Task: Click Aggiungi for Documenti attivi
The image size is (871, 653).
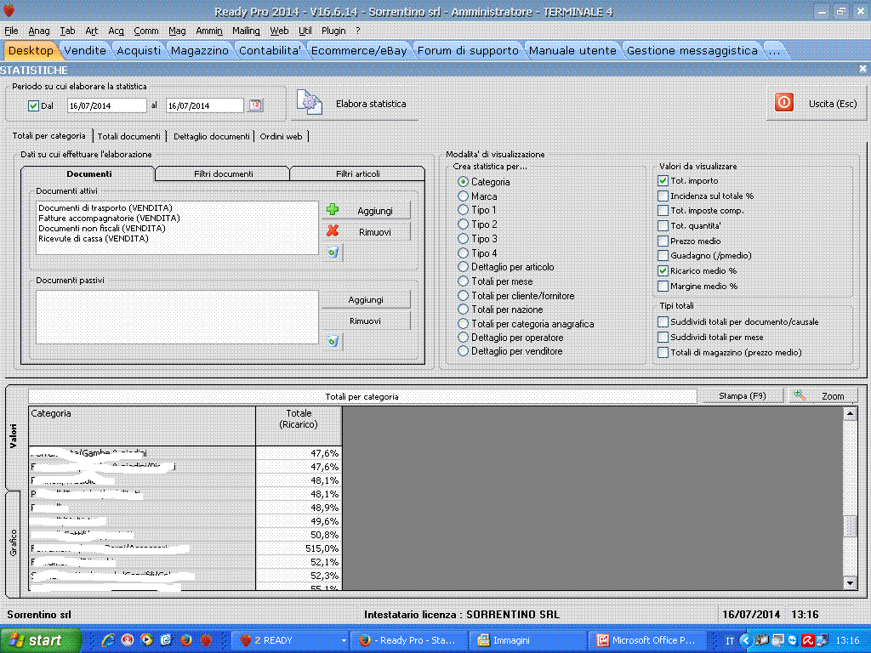Action: (x=366, y=210)
